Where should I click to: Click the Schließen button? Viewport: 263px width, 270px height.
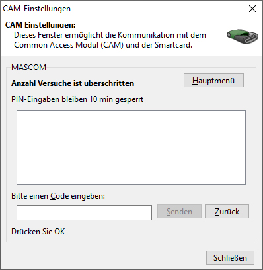[x=230, y=257]
